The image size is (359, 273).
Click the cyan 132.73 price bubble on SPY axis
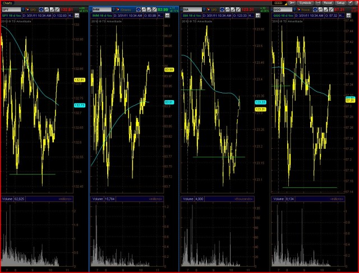(x=80, y=105)
